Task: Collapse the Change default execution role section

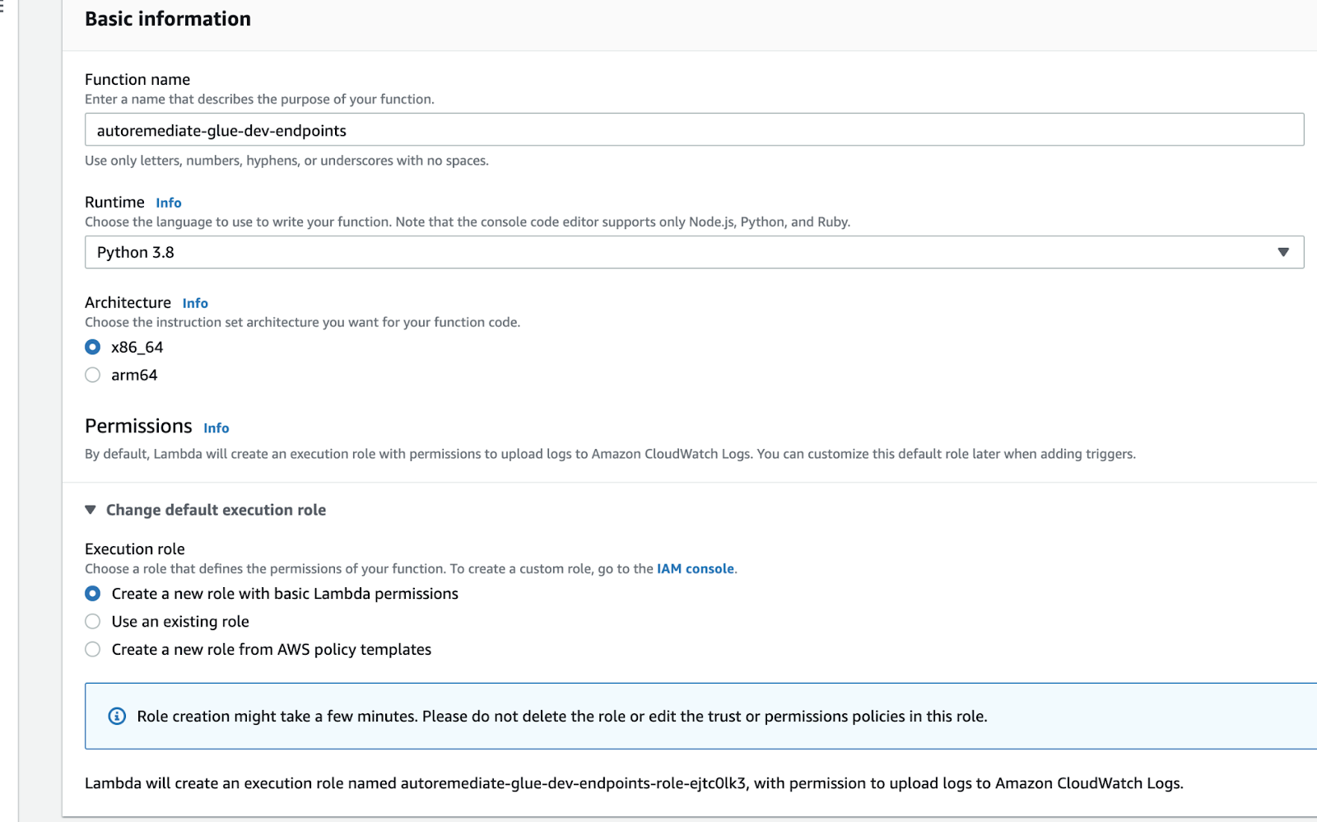Action: [x=91, y=510]
